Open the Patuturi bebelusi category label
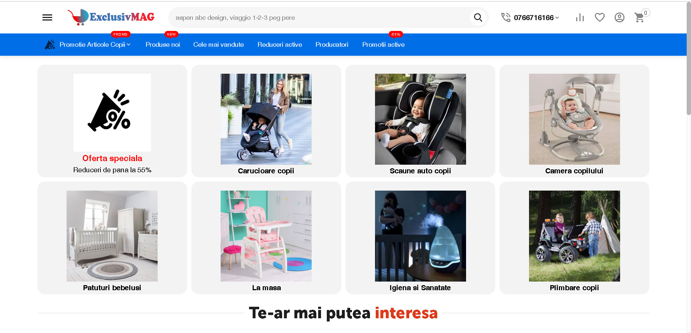691x333 pixels. point(112,288)
